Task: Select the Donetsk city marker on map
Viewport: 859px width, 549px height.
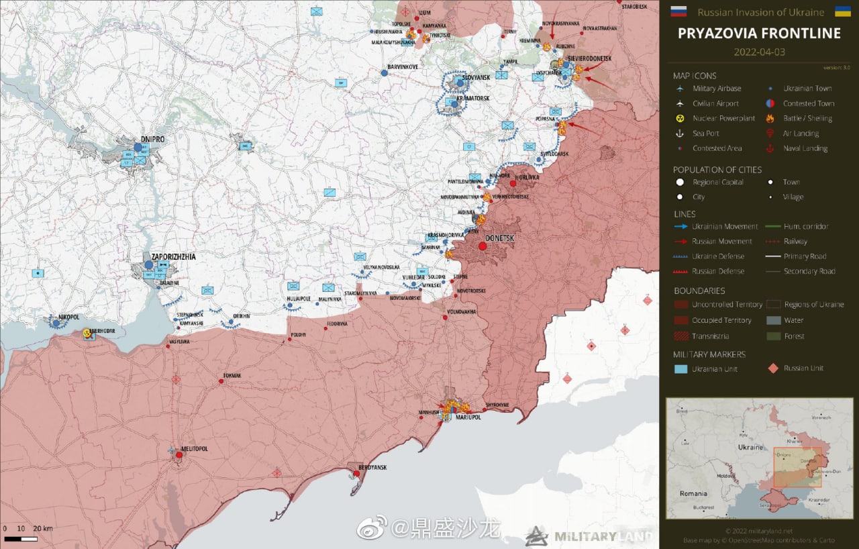Action: [482, 246]
